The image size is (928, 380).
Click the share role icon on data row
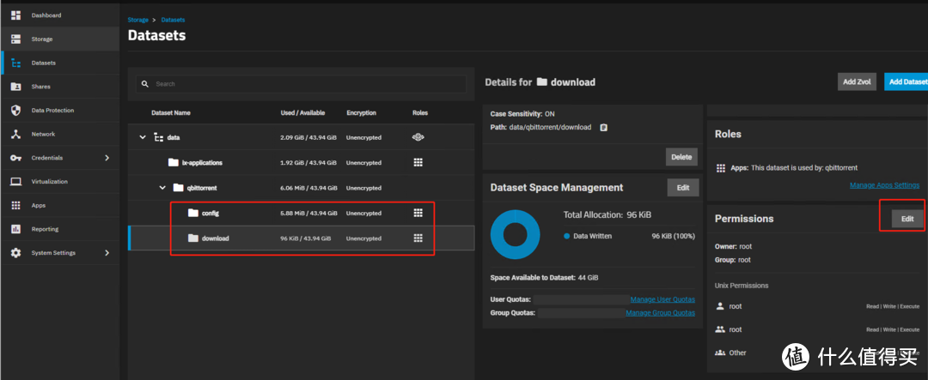coord(418,137)
